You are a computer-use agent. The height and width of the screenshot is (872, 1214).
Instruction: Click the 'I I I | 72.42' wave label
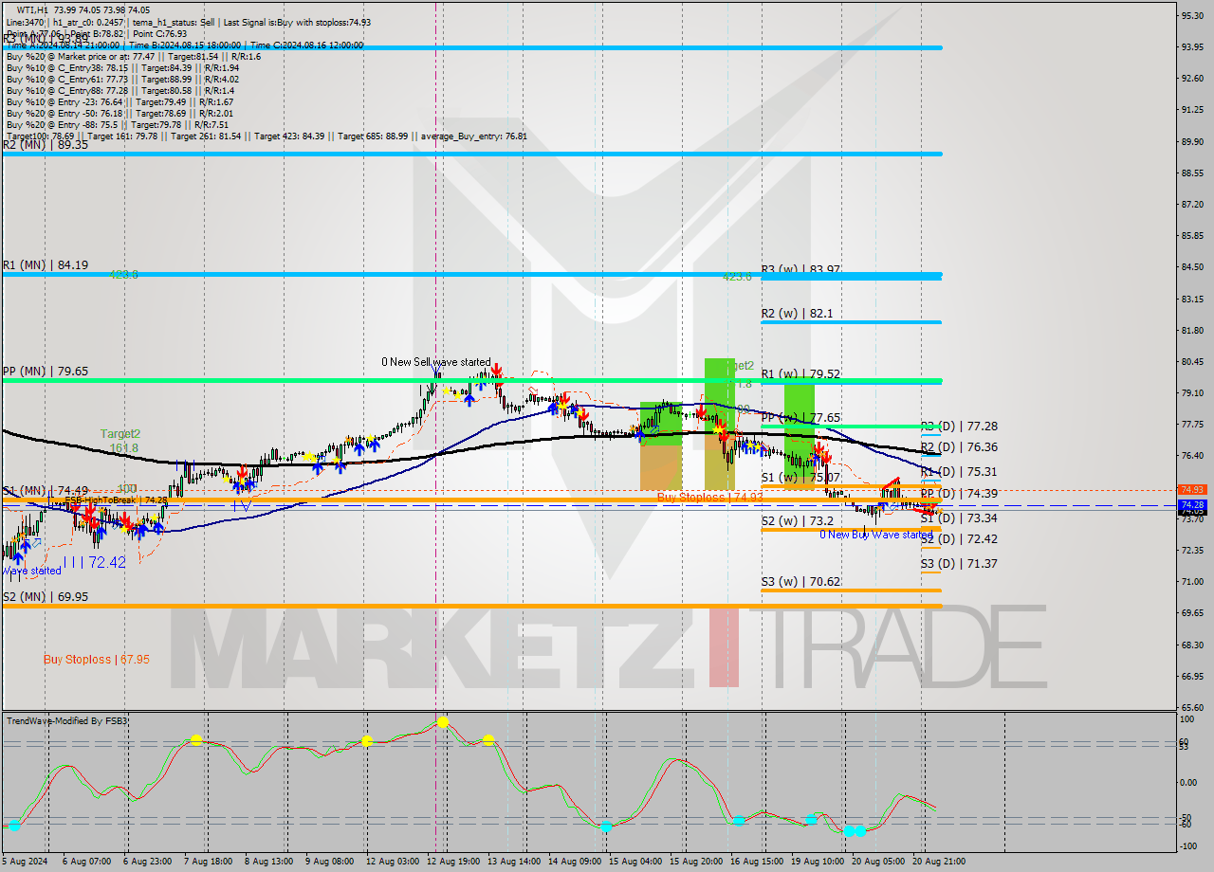click(94, 562)
